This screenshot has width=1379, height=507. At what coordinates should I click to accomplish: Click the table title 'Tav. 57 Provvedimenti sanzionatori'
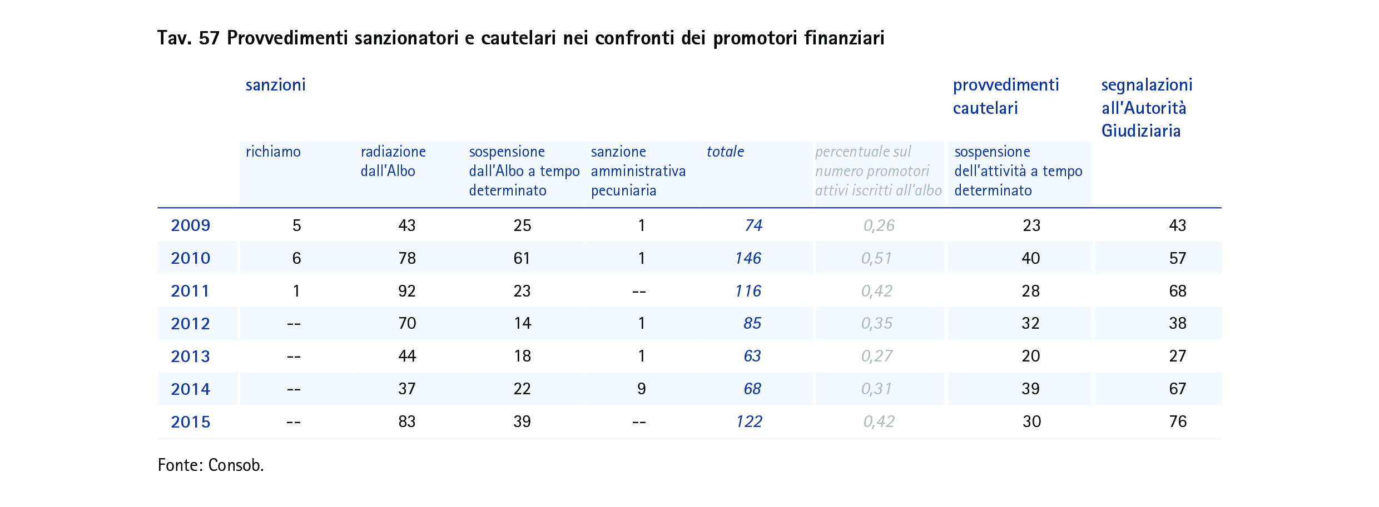[520, 38]
